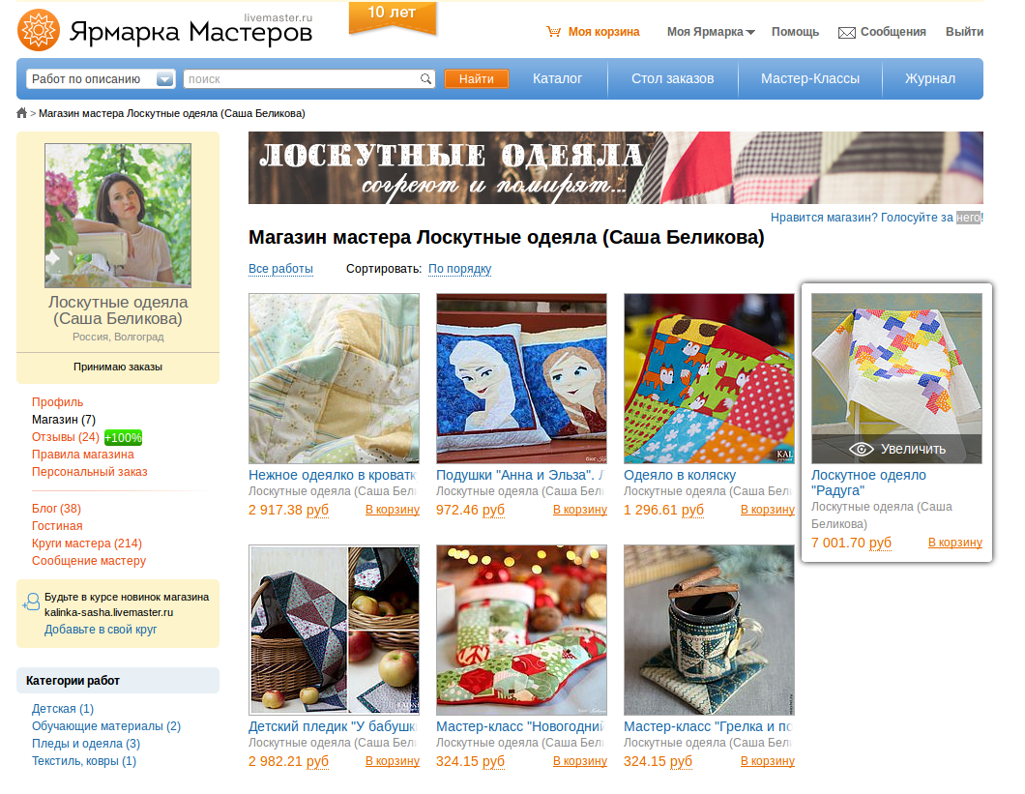Open Отзывы (24) reviews link
The height and width of the screenshot is (794, 1025).
coord(66,437)
